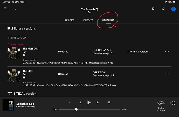Click library badge under stereo The Mass
This screenshot has height=117, width=179.
click(24, 77)
